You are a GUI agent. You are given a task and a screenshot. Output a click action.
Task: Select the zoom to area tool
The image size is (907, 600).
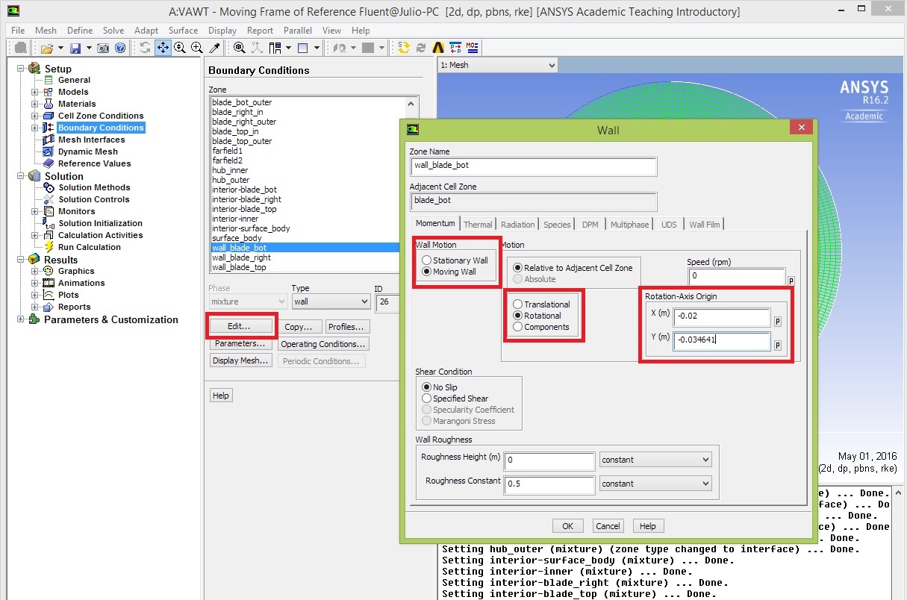(x=197, y=48)
